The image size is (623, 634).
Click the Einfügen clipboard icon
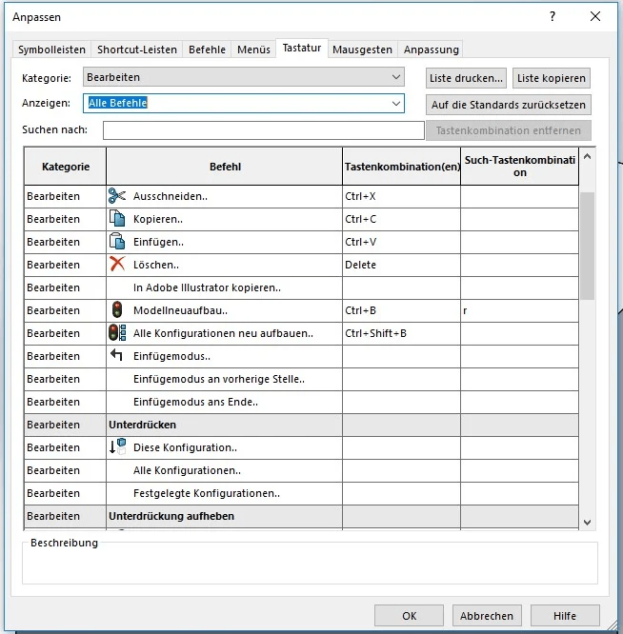(x=117, y=242)
